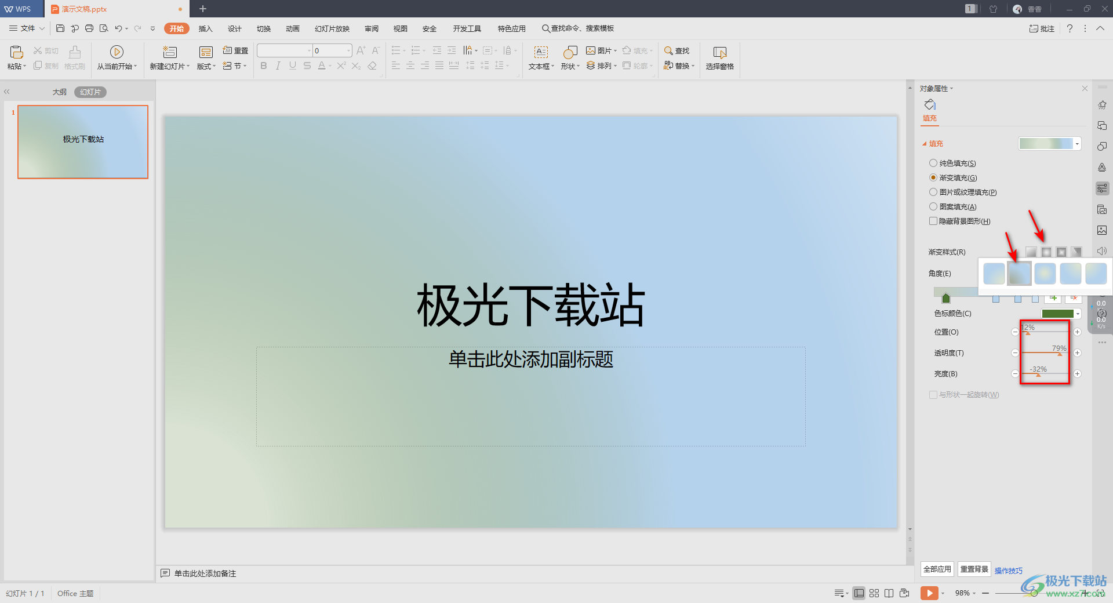Screen dimensions: 1113x603
Task: Open Print Preview from quick toolbar
Action: [104, 28]
